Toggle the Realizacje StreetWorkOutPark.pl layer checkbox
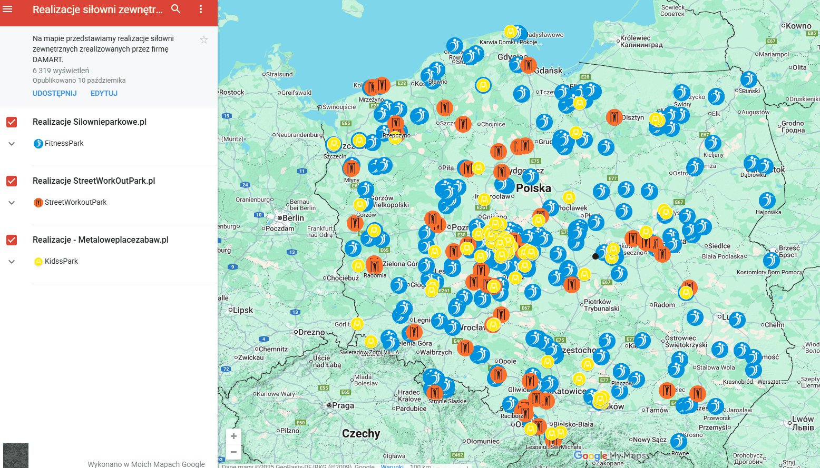 [x=12, y=181]
